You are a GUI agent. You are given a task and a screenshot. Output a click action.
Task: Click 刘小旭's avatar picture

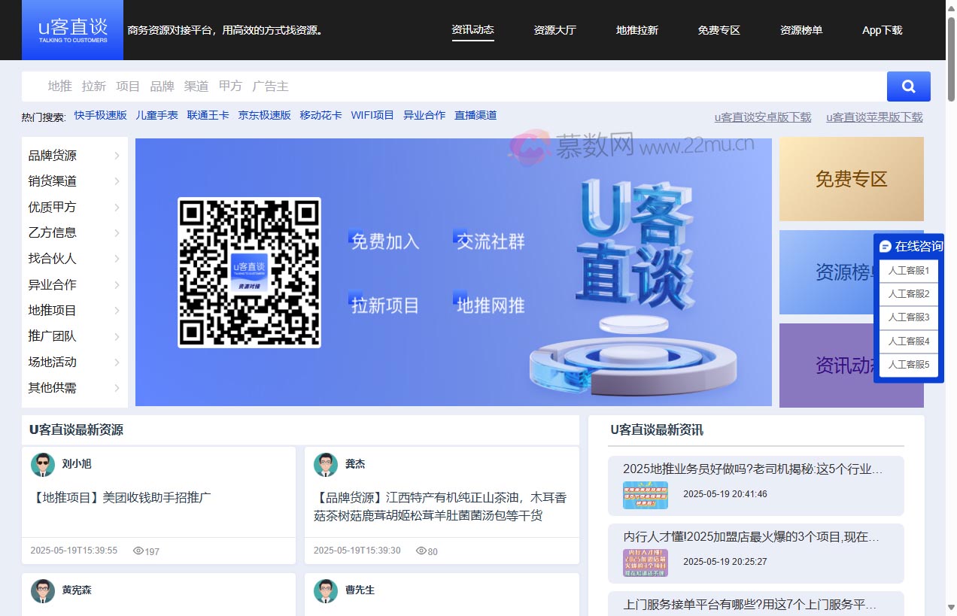point(43,465)
